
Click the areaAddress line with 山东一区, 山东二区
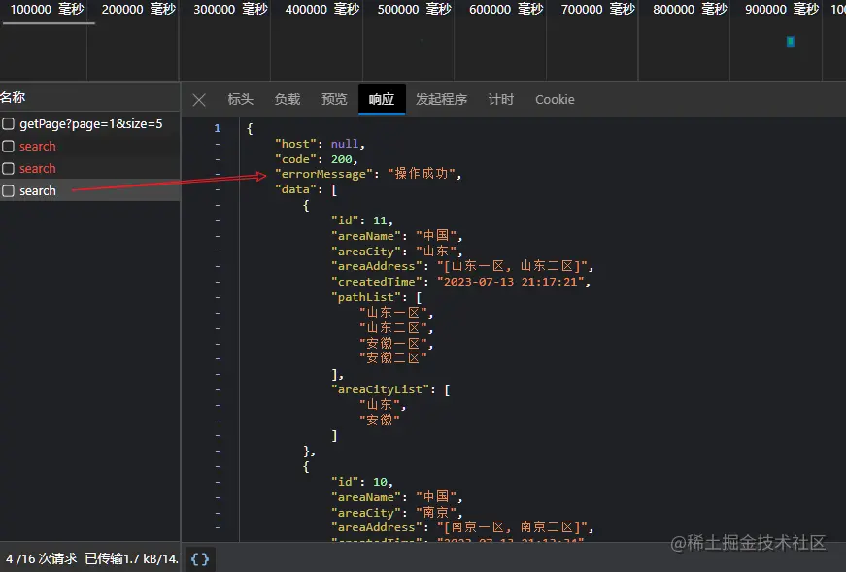point(462,266)
